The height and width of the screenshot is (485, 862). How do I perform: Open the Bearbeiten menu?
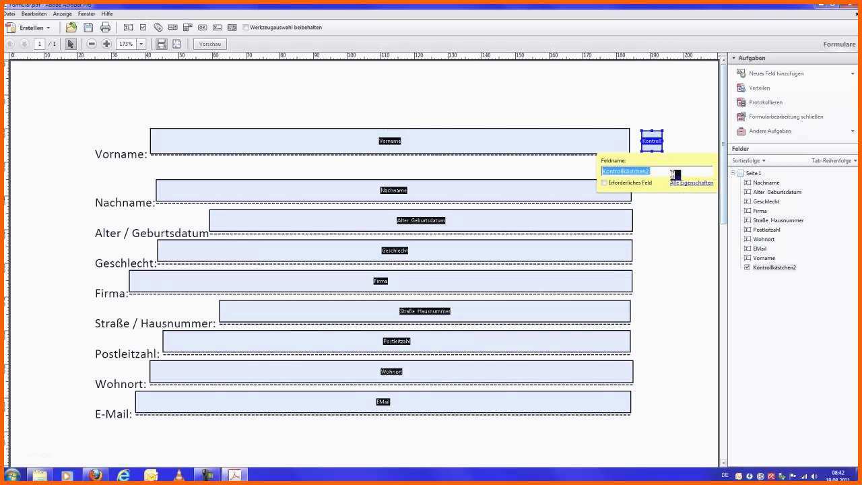click(34, 13)
